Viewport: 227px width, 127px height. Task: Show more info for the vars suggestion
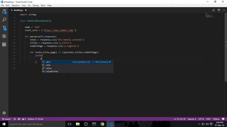pos(110,62)
